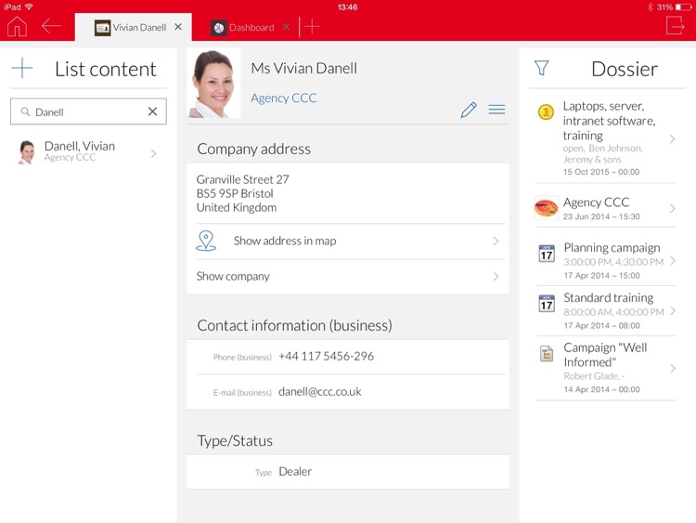The image size is (696, 523).
Task: Tap contact card icon on Vivian Danell tab
Action: (x=102, y=28)
